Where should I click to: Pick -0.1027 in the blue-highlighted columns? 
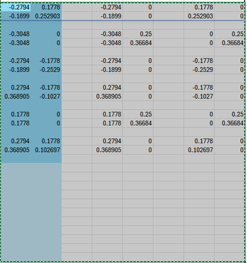pos(49,97)
